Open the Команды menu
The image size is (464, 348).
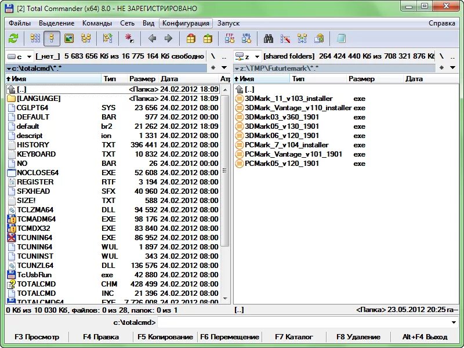point(97,23)
